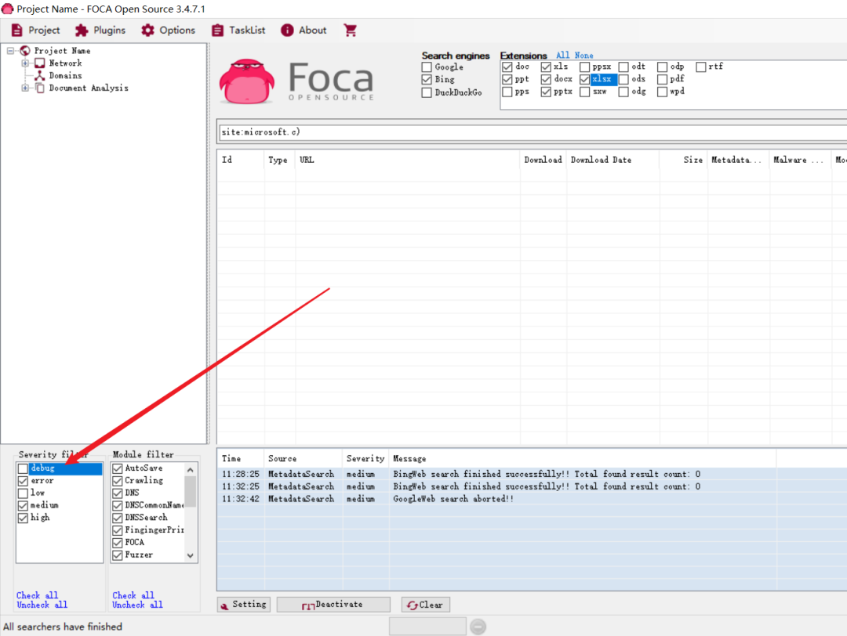Viewport: 847px width, 636px height.
Task: Enable the Google search engine checkbox
Action: click(427, 67)
